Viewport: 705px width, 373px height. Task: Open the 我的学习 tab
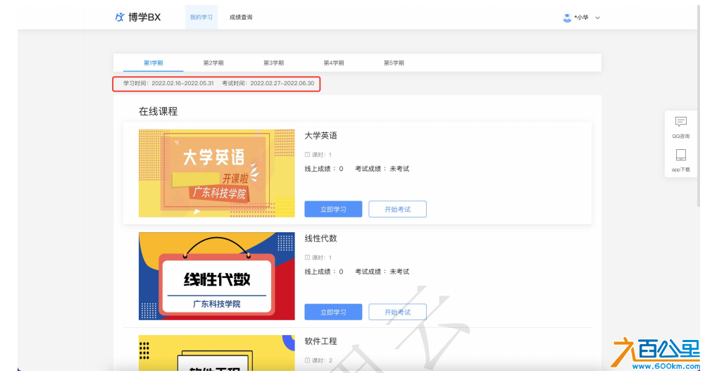point(201,18)
